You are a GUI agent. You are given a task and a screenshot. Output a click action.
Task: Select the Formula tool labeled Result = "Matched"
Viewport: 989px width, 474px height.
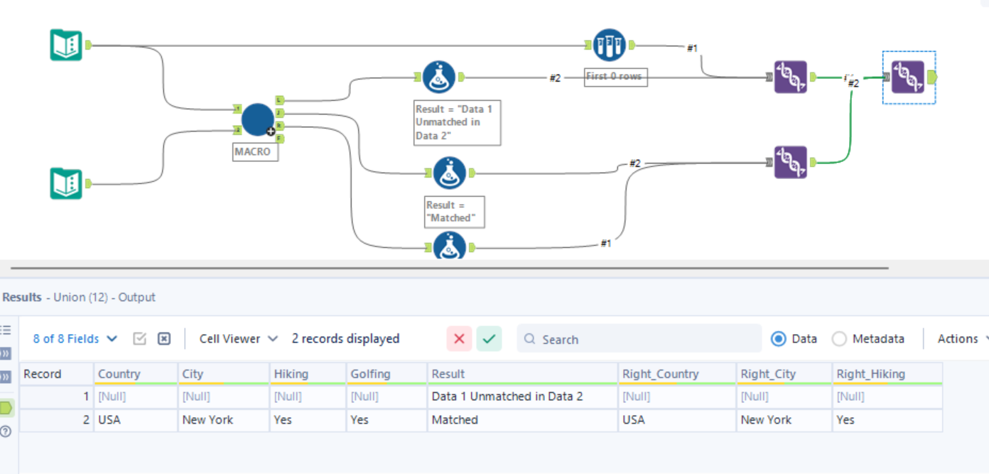point(450,173)
